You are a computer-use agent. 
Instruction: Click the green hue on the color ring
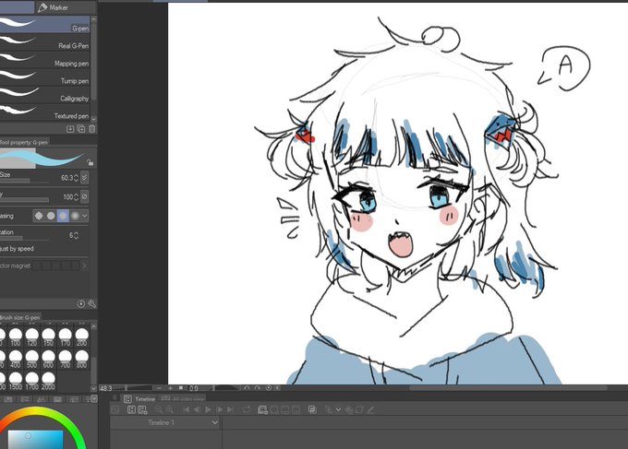[x=78, y=435]
